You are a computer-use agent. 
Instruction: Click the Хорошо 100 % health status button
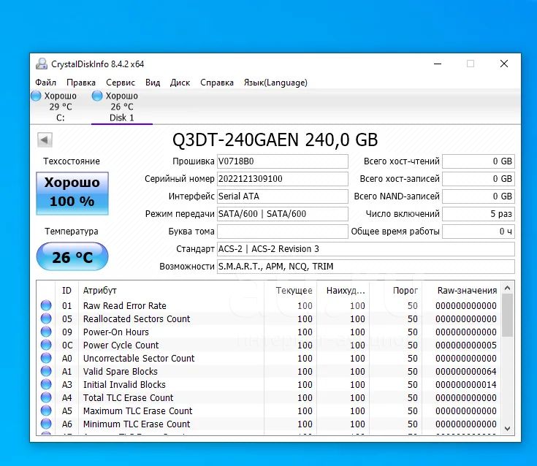[72, 194]
